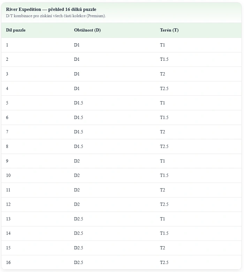Click the D2 cell in row 10
The height and width of the screenshot is (272, 244).
click(x=77, y=176)
